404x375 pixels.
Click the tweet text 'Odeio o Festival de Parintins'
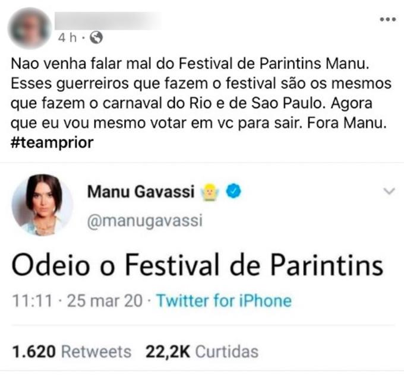[x=198, y=265]
